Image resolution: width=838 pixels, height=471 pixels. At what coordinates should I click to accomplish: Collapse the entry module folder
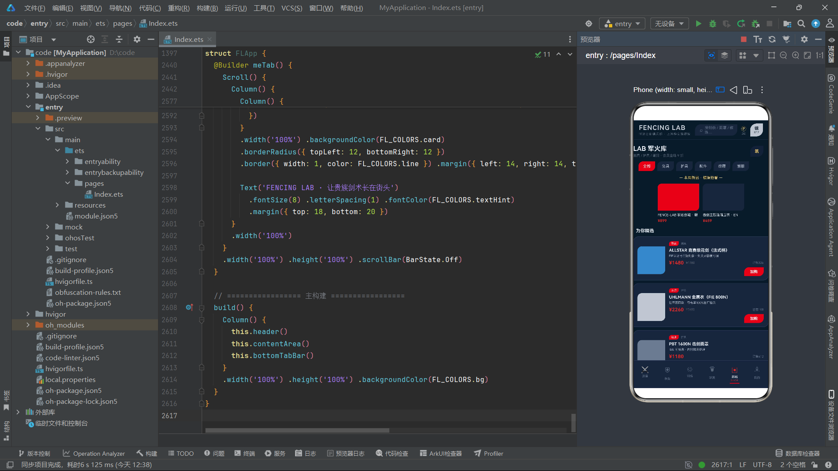(28, 107)
